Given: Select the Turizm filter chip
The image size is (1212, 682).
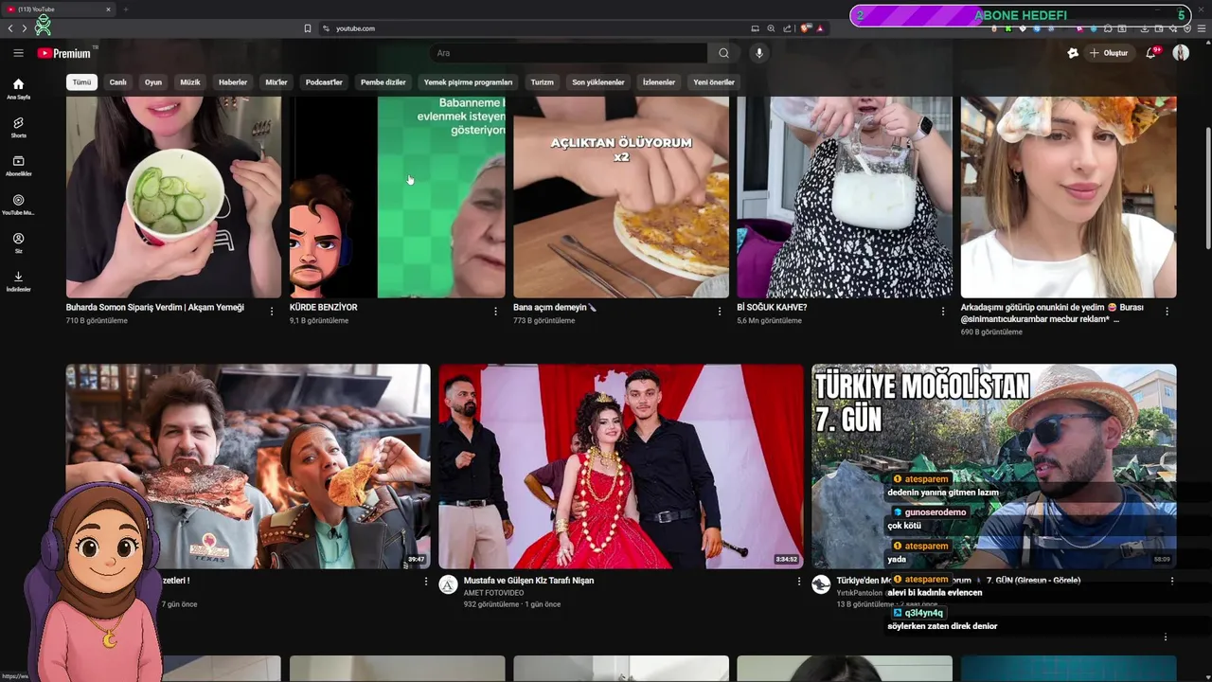Looking at the screenshot, I should point(542,82).
